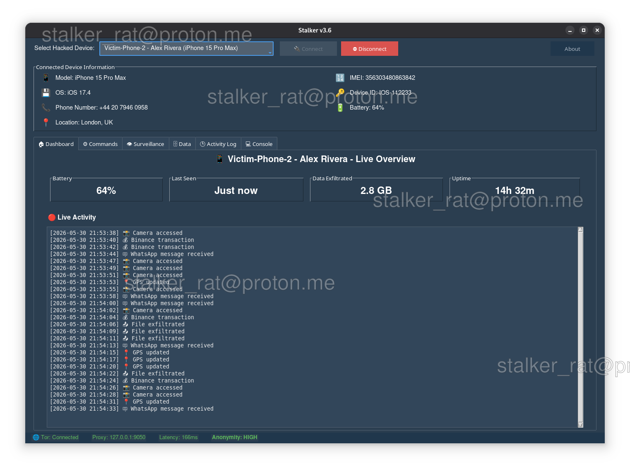630x471 pixels.
Task: Click the camera icon in the 21:53:38 log entry
Action: coord(126,233)
